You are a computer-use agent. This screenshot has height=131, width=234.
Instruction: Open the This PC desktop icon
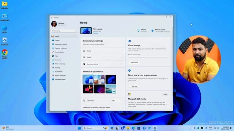[5, 29]
